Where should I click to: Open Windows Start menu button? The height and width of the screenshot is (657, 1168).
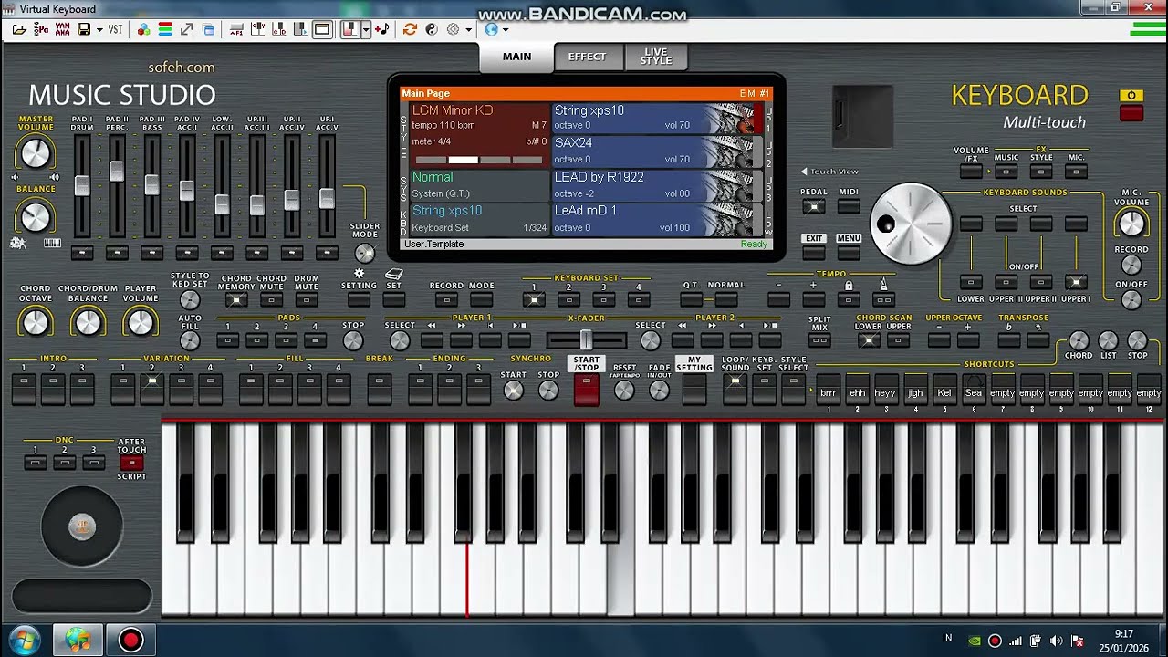[x=25, y=640]
